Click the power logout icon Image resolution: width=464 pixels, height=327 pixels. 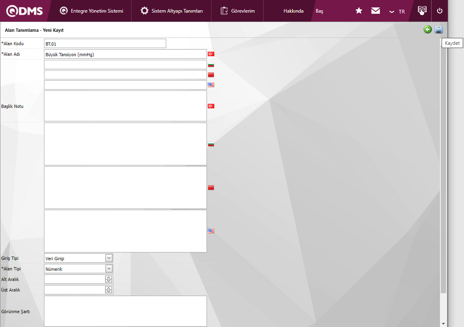440,11
